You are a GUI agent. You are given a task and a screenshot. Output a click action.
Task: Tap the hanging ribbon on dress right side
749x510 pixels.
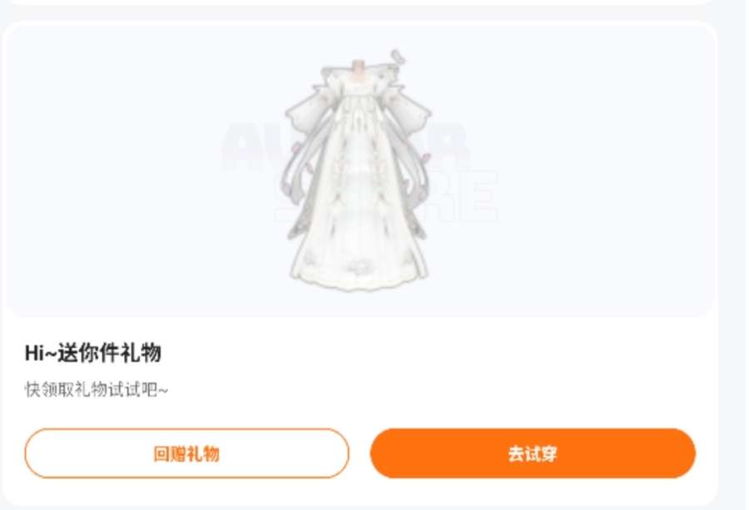pos(417,191)
